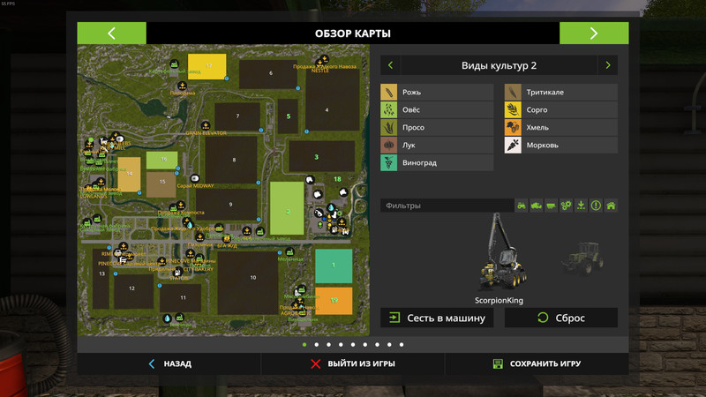Toggle the trailer tools filter icon
Viewport: 706px width, 397px height.
(552, 206)
